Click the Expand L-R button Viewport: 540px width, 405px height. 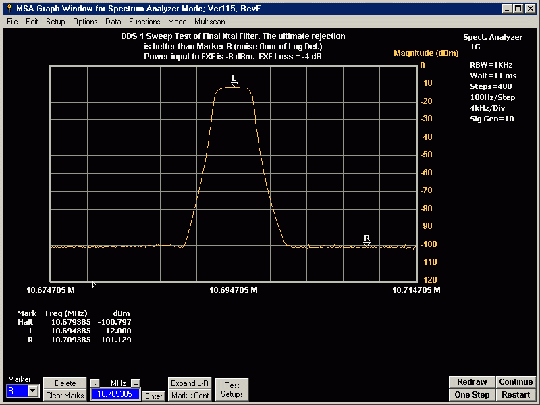coord(190,383)
